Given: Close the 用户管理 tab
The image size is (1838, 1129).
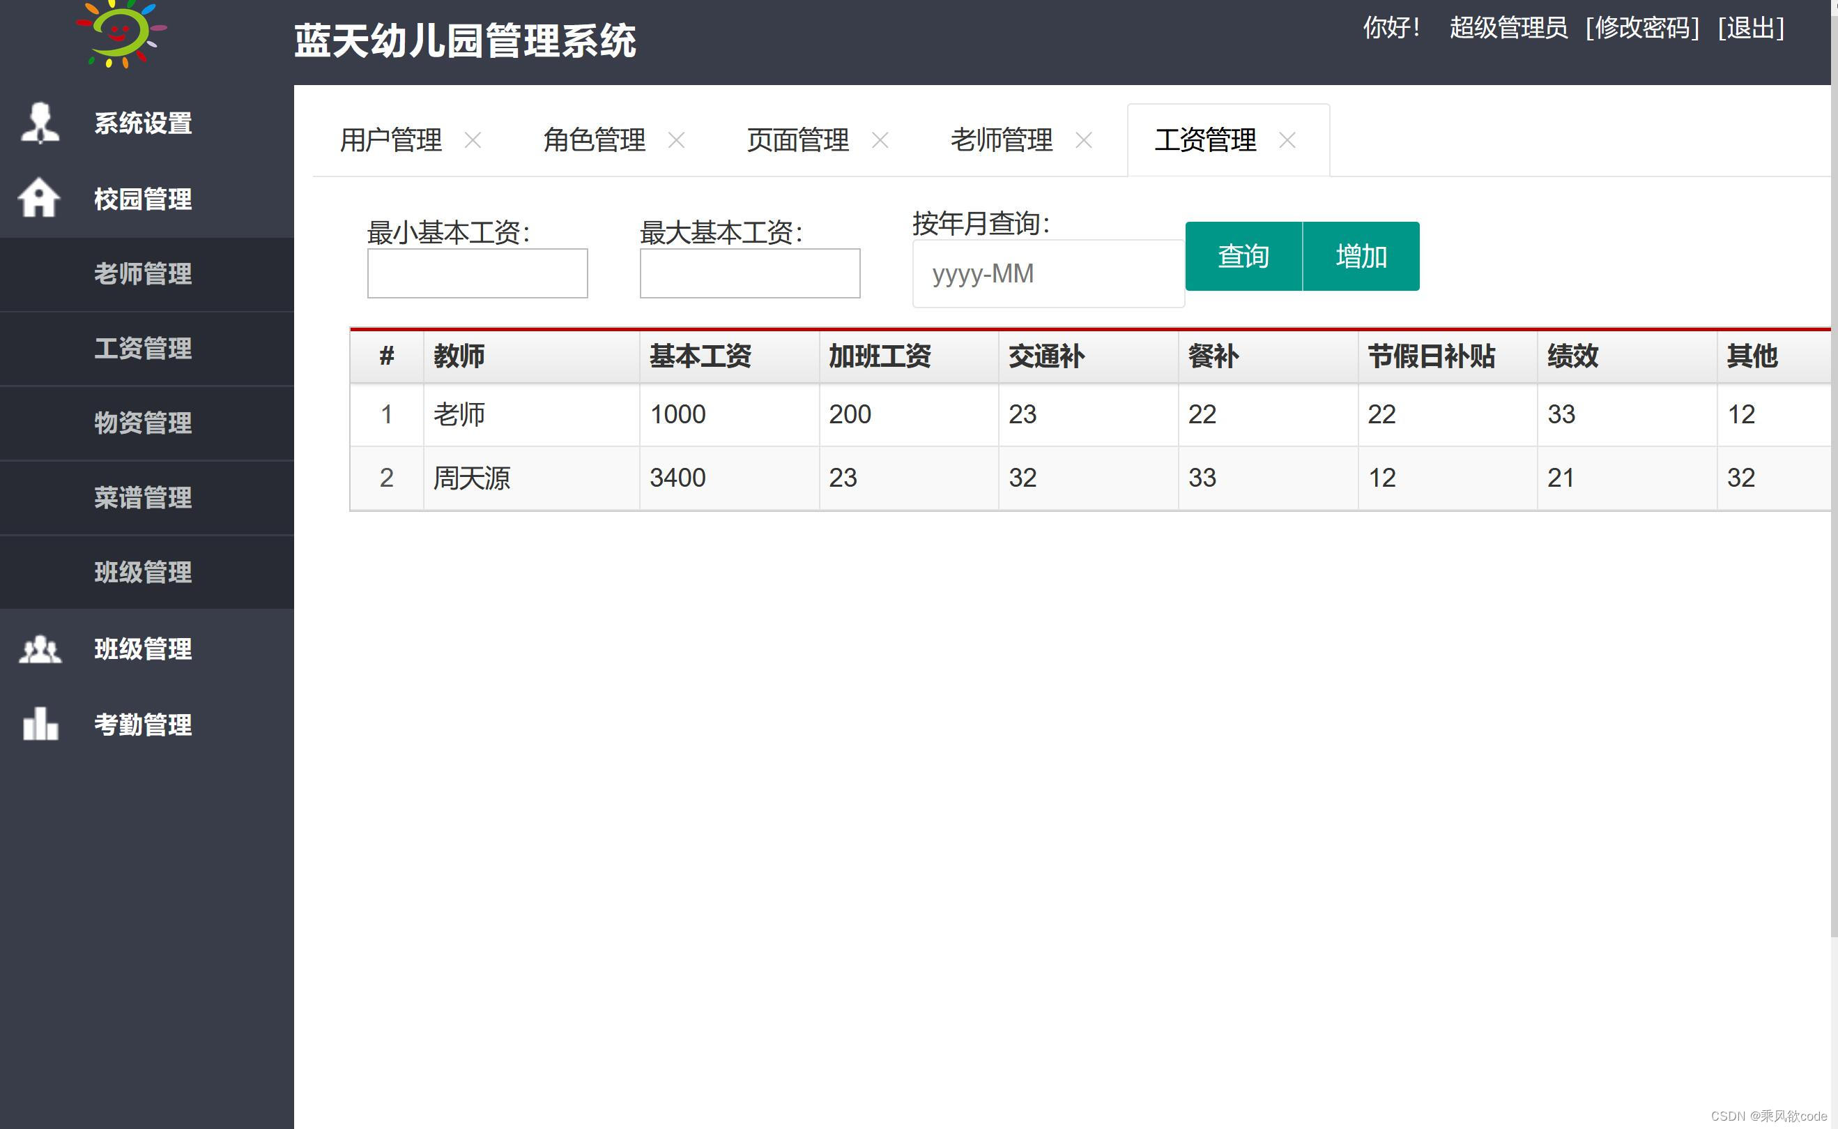Looking at the screenshot, I should [x=473, y=140].
